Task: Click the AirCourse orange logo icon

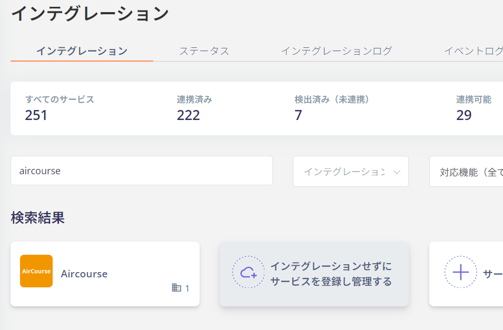Action: 36,271
